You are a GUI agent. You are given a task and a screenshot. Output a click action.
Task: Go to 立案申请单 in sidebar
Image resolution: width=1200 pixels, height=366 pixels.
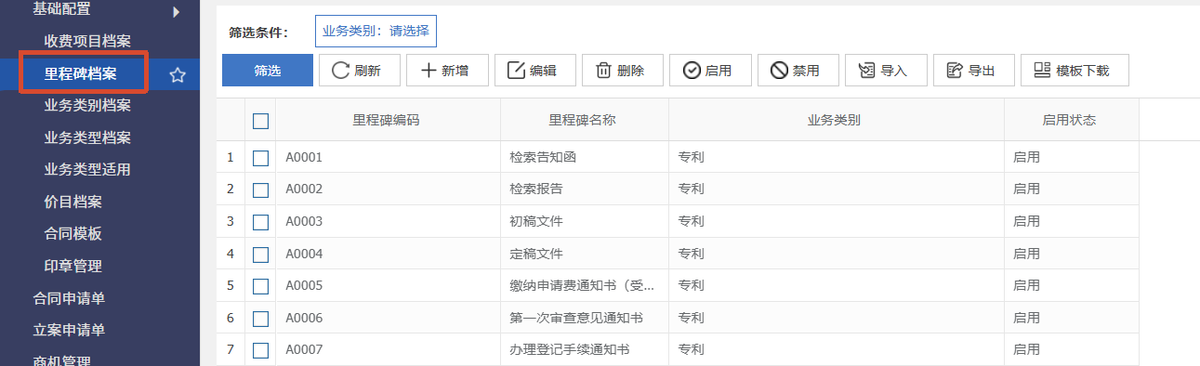[69, 330]
